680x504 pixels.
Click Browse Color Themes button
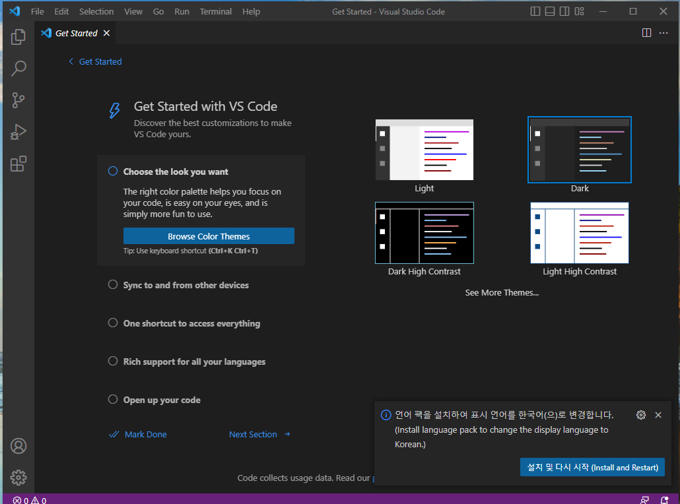pyautogui.click(x=209, y=236)
